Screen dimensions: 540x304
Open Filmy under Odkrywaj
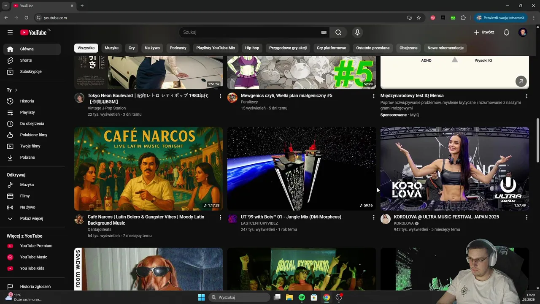click(32, 196)
